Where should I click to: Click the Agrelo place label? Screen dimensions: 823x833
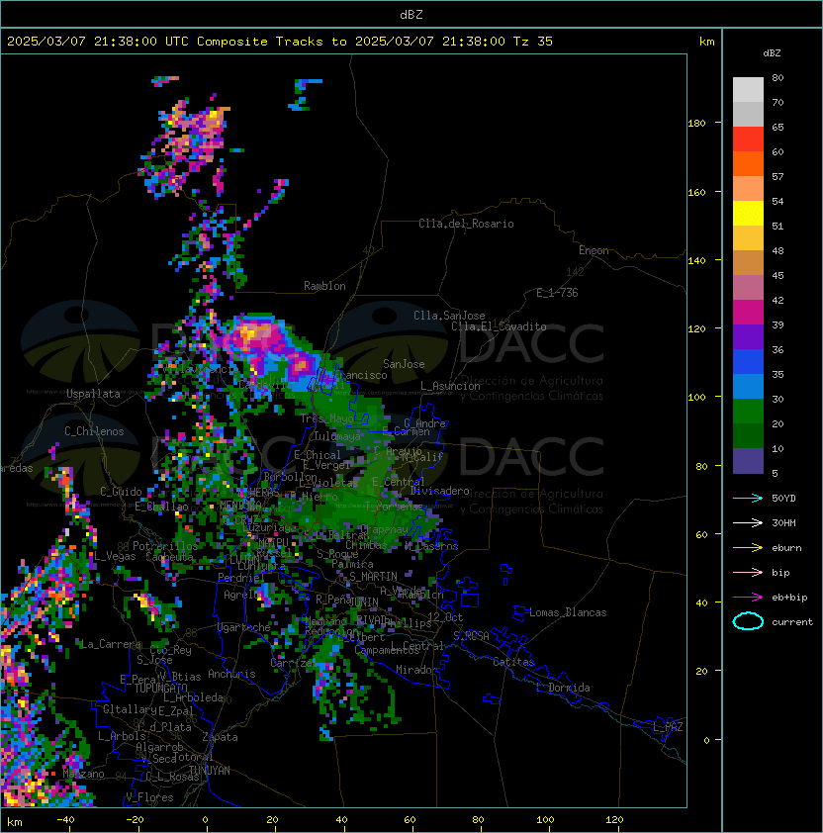click(x=241, y=595)
